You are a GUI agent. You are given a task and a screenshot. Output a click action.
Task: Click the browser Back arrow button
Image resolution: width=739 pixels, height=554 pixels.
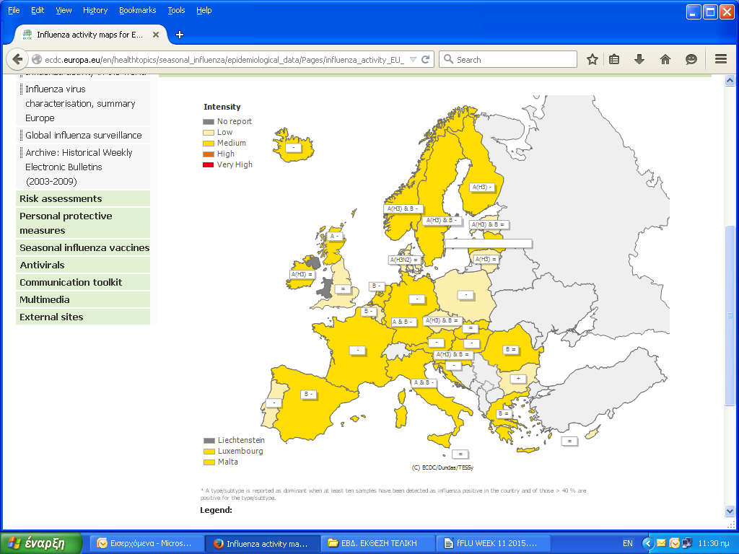[17, 59]
